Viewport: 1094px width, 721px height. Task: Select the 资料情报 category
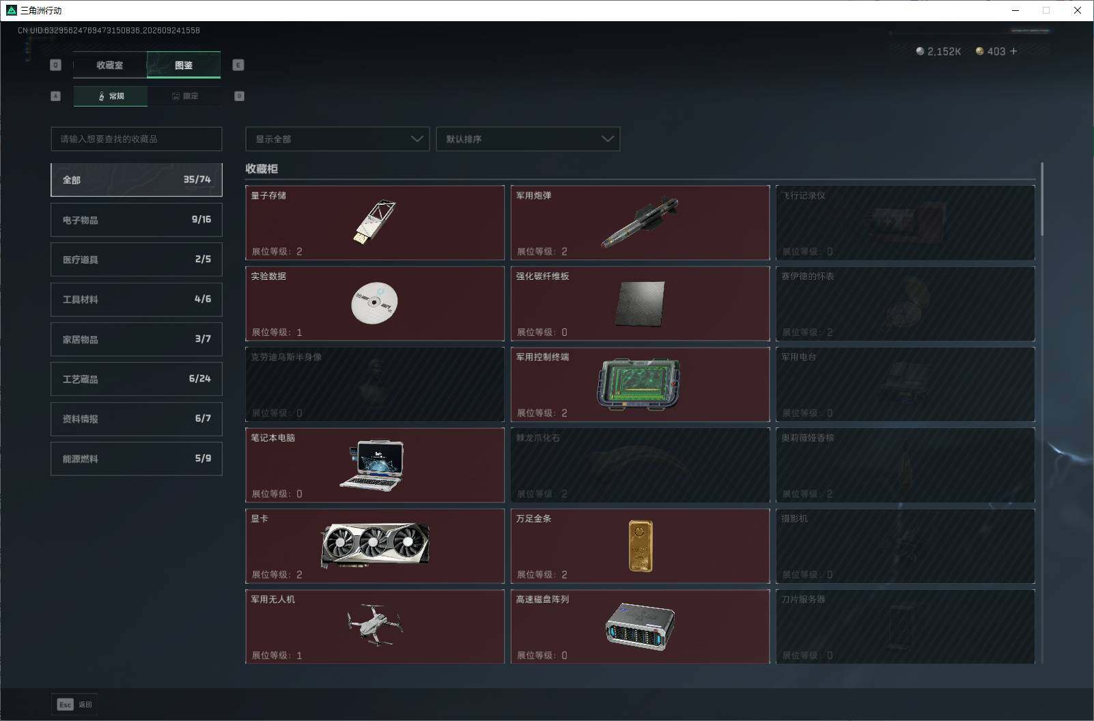click(x=137, y=419)
